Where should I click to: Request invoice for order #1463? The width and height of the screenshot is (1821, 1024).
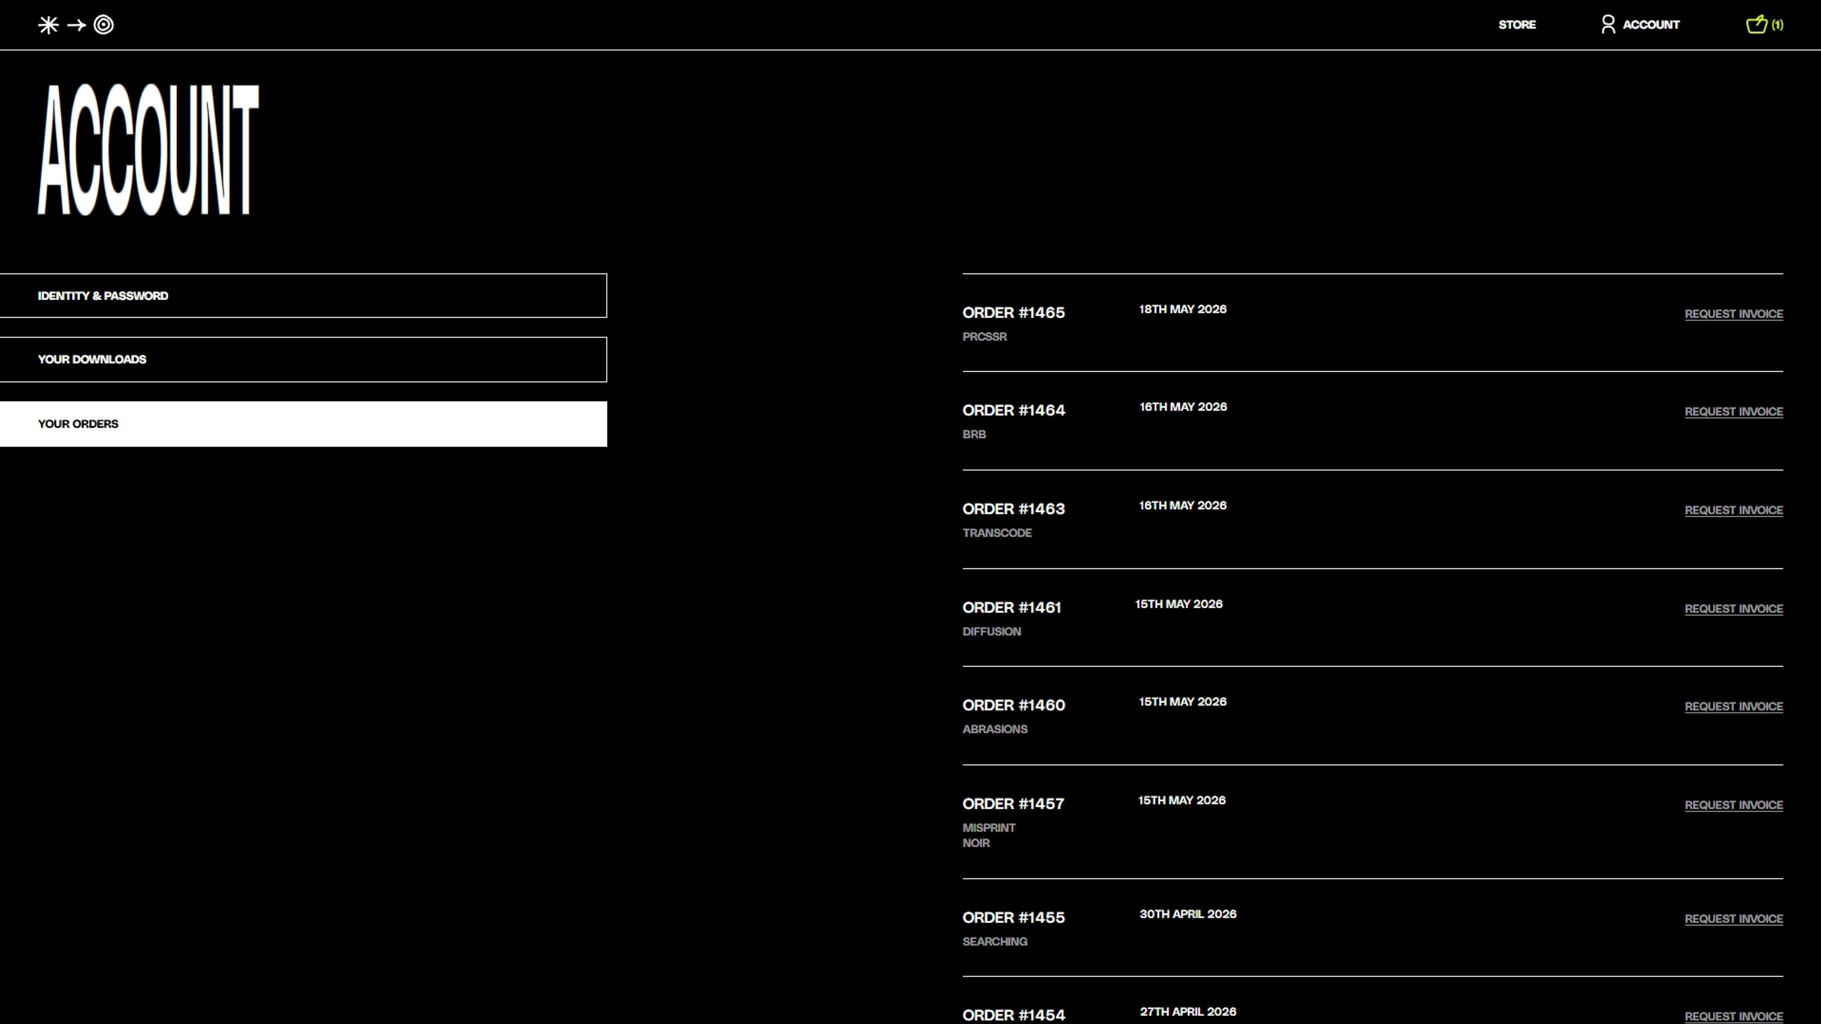(x=1733, y=510)
